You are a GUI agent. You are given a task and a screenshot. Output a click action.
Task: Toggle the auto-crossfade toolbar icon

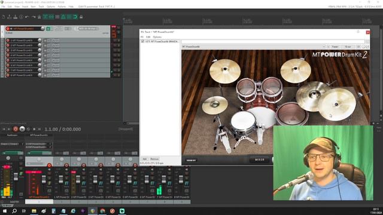[x=45, y=17]
